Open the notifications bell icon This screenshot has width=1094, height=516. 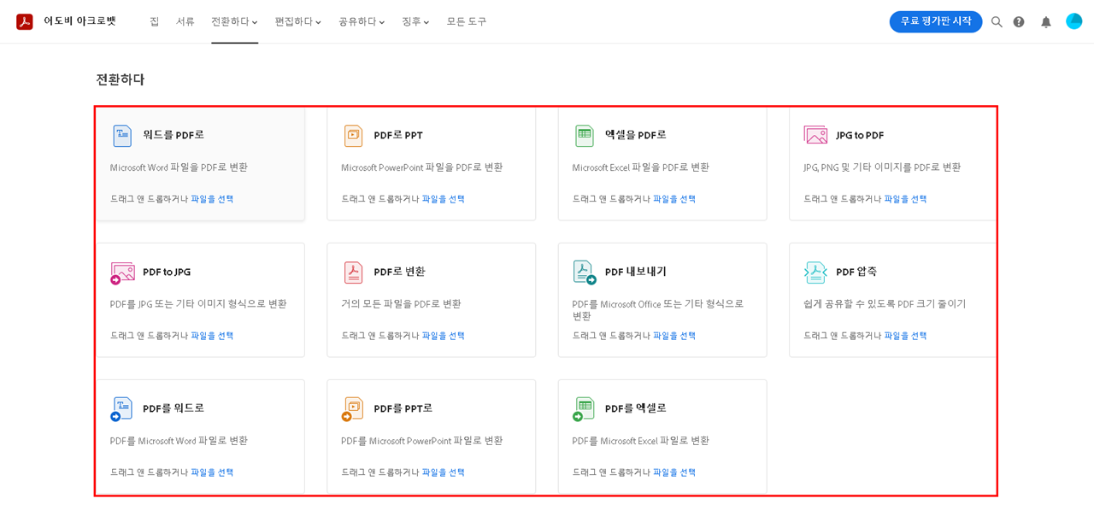[1046, 21]
